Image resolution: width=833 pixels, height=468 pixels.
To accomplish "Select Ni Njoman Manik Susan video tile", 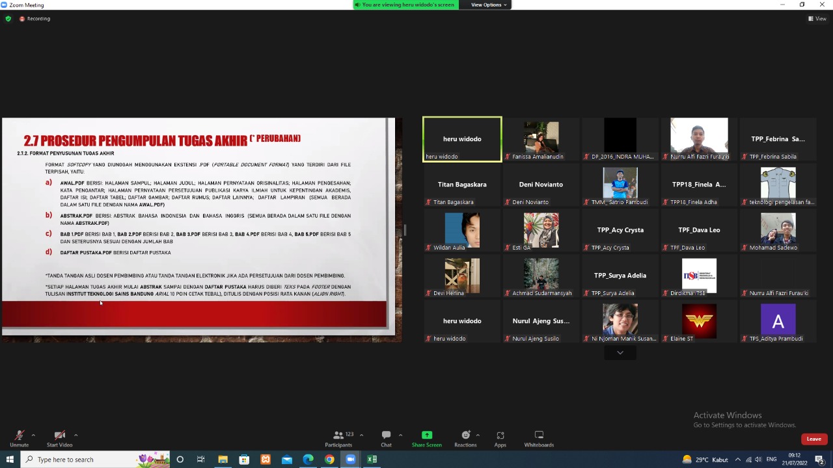I will click(620, 320).
